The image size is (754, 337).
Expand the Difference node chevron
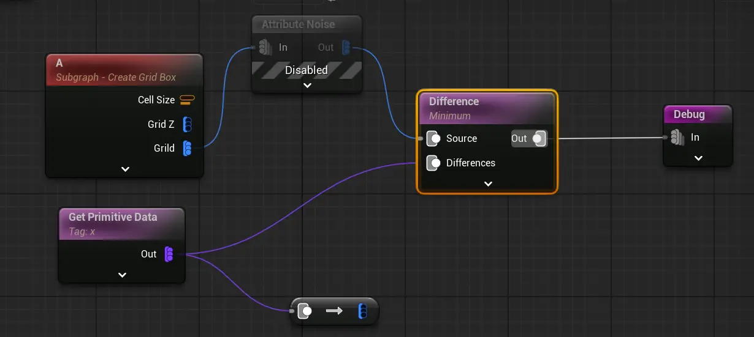point(488,183)
